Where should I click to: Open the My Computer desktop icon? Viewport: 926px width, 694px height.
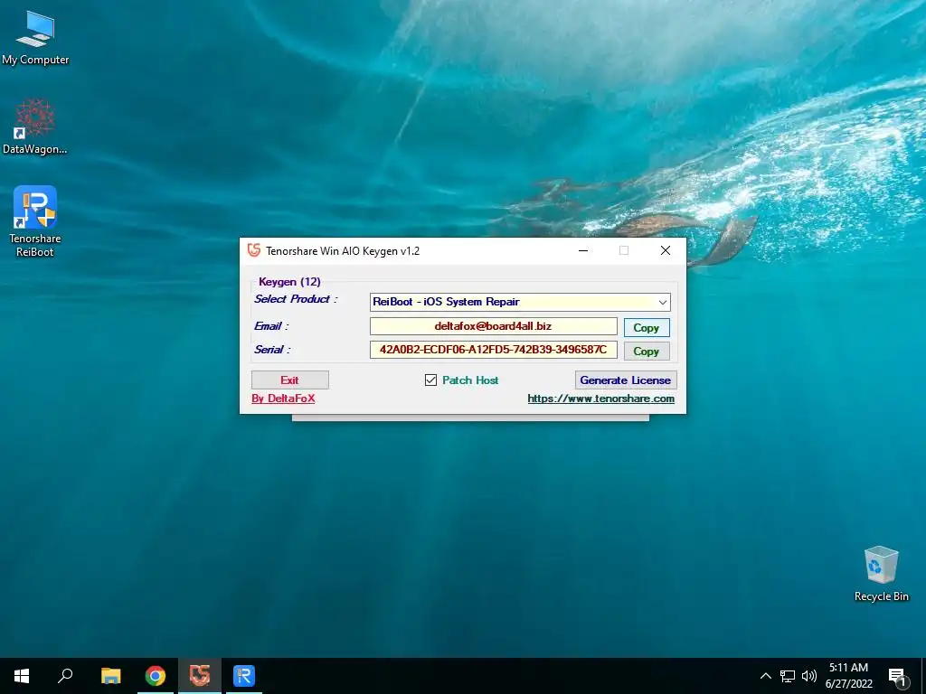pos(35,38)
